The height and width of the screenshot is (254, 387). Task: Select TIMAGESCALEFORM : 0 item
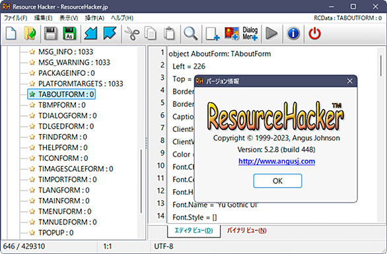76,169
